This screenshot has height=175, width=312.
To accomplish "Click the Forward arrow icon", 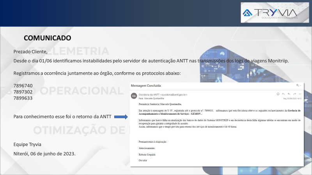I will coord(294,94).
